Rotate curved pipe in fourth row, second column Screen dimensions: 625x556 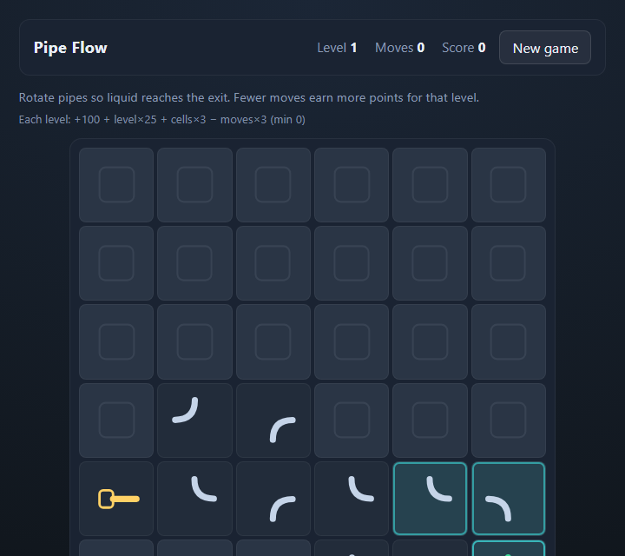[194, 420]
